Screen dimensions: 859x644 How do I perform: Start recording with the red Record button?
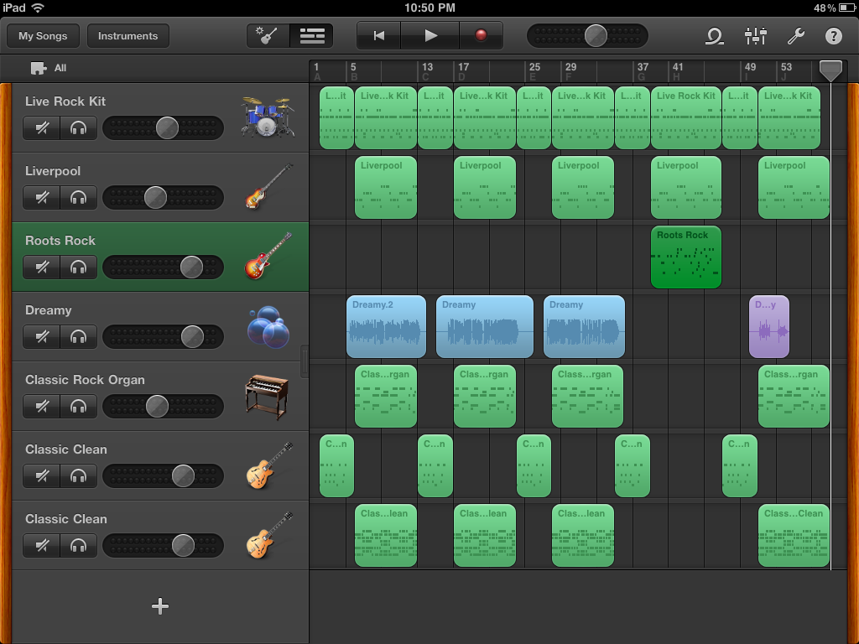click(x=481, y=36)
